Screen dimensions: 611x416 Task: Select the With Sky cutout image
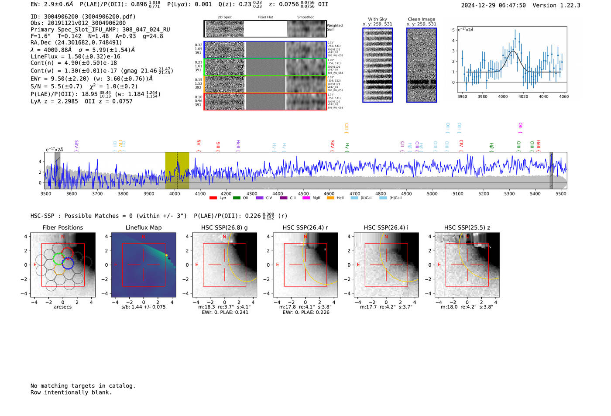coord(378,65)
